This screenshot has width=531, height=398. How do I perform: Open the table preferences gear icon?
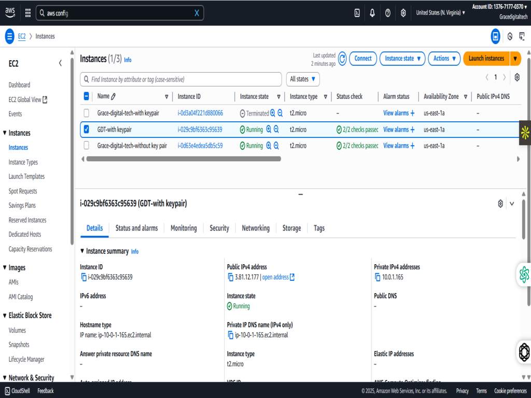[517, 77]
